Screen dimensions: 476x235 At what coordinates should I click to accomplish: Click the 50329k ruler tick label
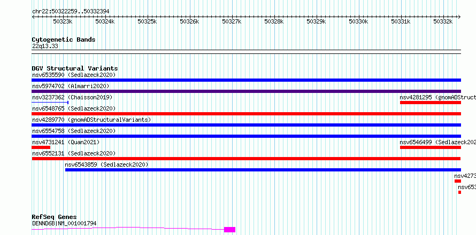coord(316,21)
